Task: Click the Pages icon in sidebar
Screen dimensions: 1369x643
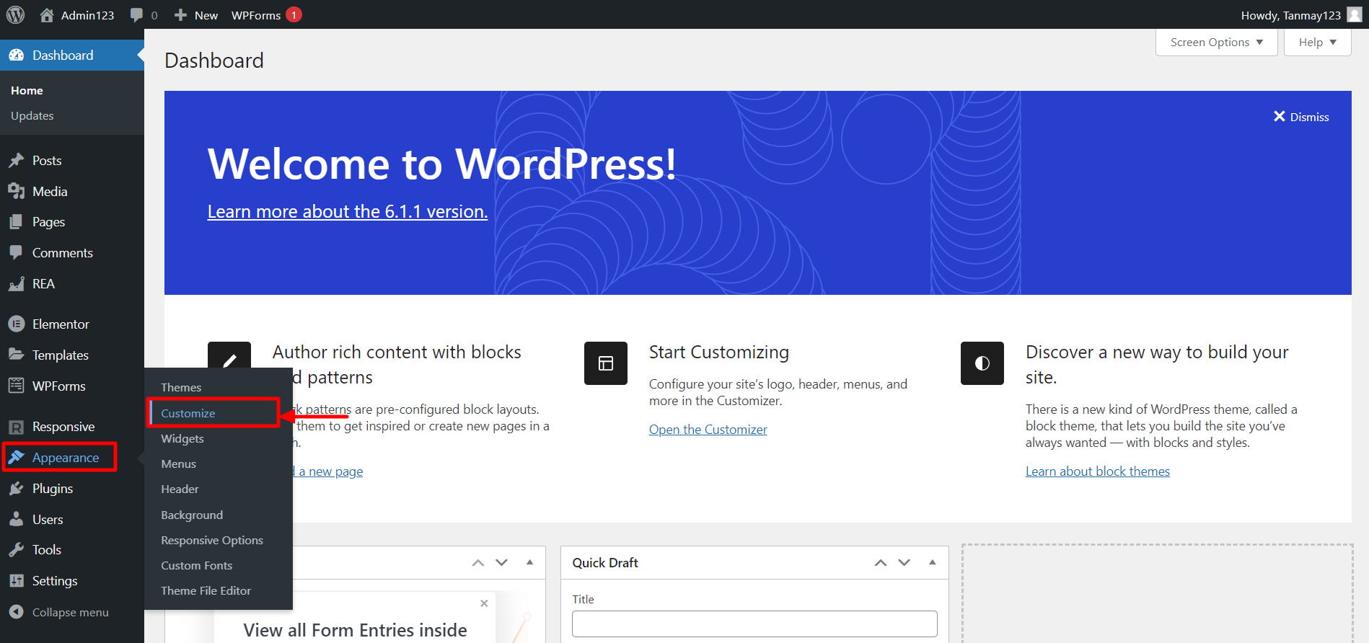Action: [x=17, y=222]
